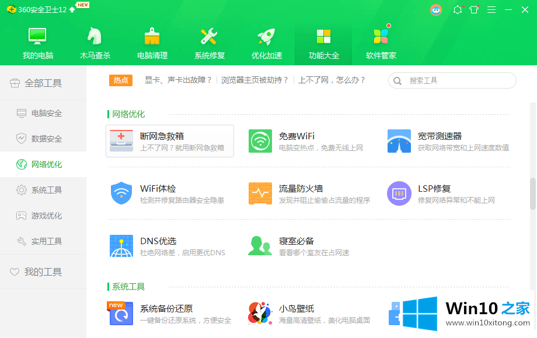Click the vertical scrollbar thumb
Screen dimensions: 537x338
(532, 194)
